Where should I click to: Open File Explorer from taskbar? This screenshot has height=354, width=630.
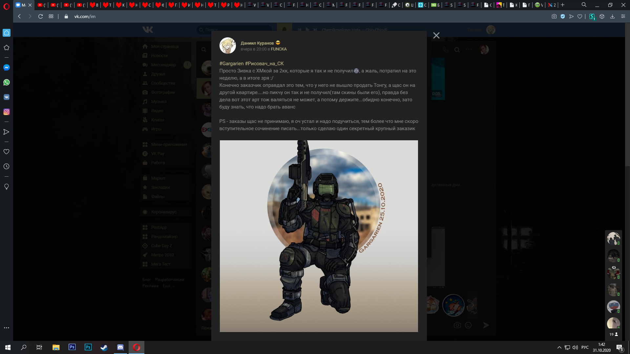[x=56, y=347]
